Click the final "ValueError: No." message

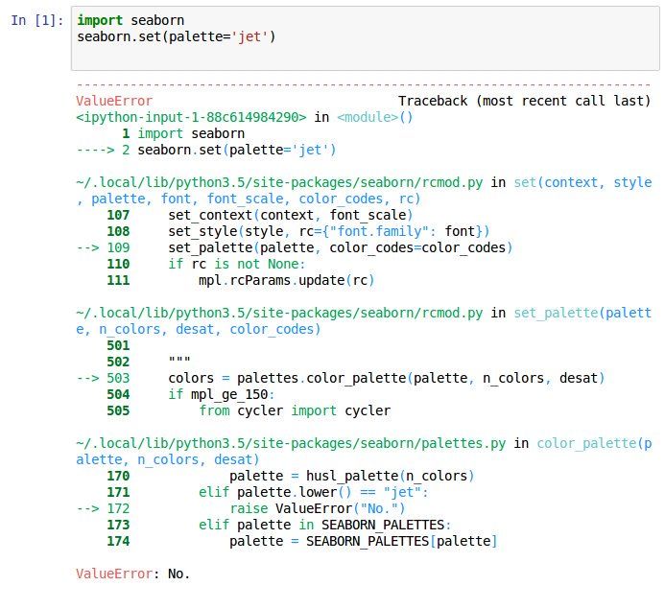pos(133,574)
